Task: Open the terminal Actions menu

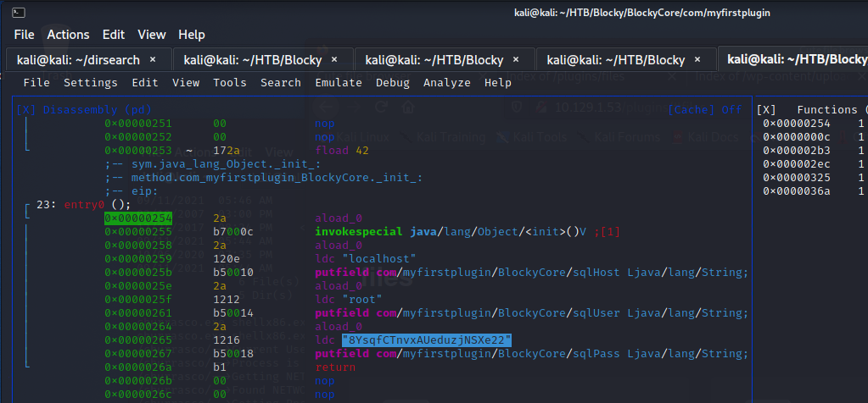Action: click(x=68, y=35)
